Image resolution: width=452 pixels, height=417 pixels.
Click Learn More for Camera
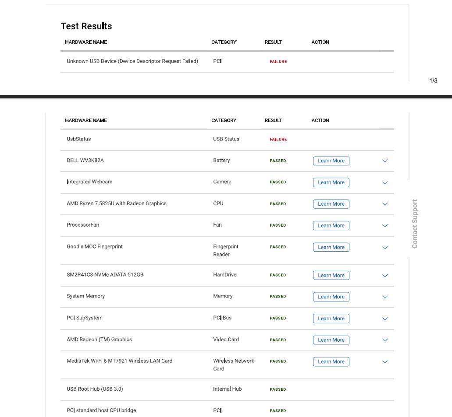[x=331, y=182]
